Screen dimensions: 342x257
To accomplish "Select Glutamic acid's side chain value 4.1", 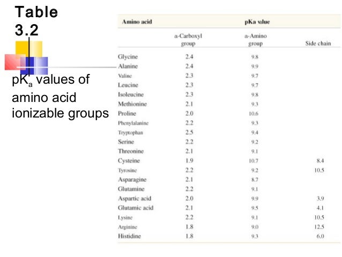I will (321, 208).
